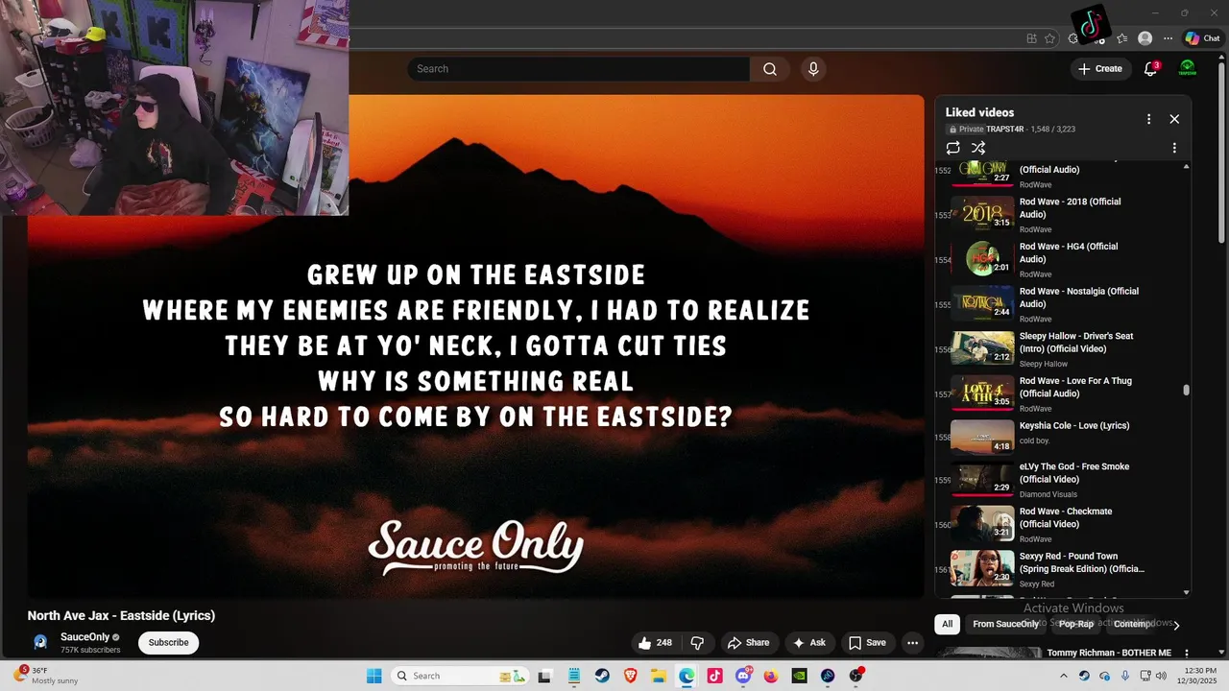1229x691 pixels.
Task: Open File Explorer from the taskbar
Action: [x=659, y=676]
